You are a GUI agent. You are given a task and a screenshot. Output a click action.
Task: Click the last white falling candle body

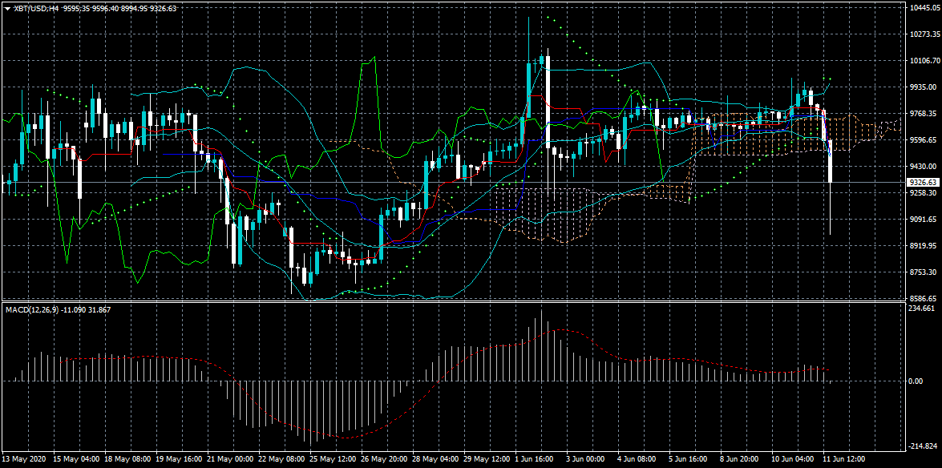pos(831,160)
